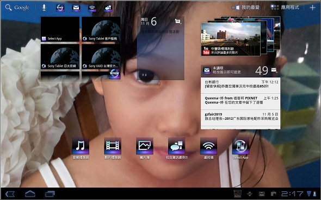Open the 社交資訊提供系 social feed app

click(177, 149)
